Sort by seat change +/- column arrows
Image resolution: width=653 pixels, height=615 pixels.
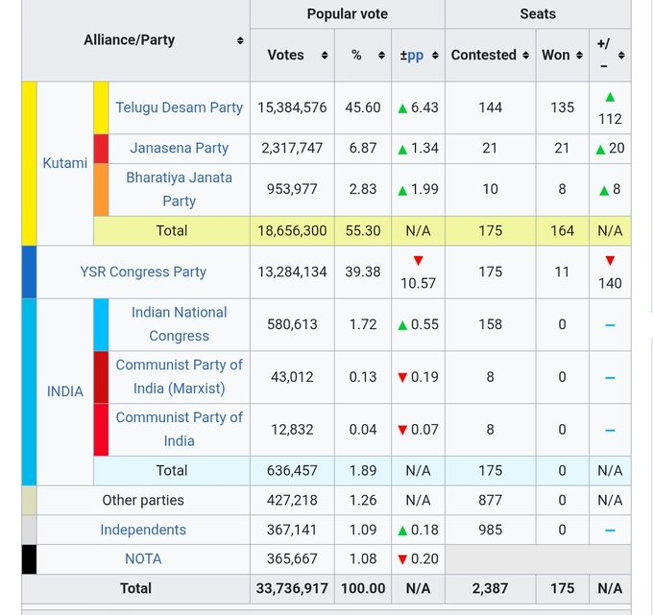pyautogui.click(x=621, y=55)
